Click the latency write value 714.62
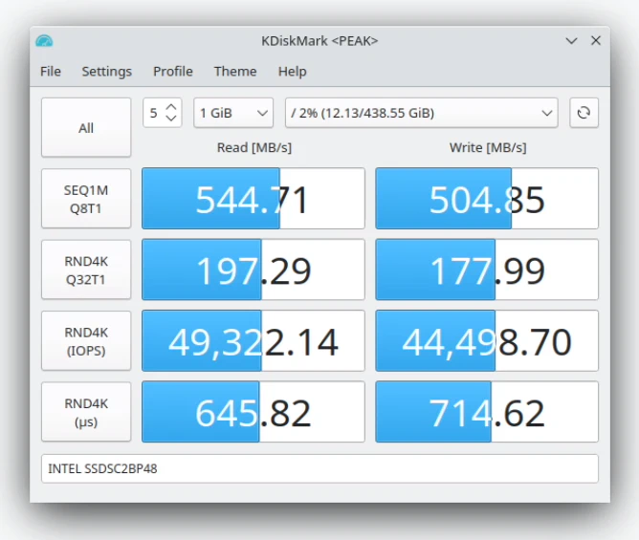639x540 pixels. point(487,412)
